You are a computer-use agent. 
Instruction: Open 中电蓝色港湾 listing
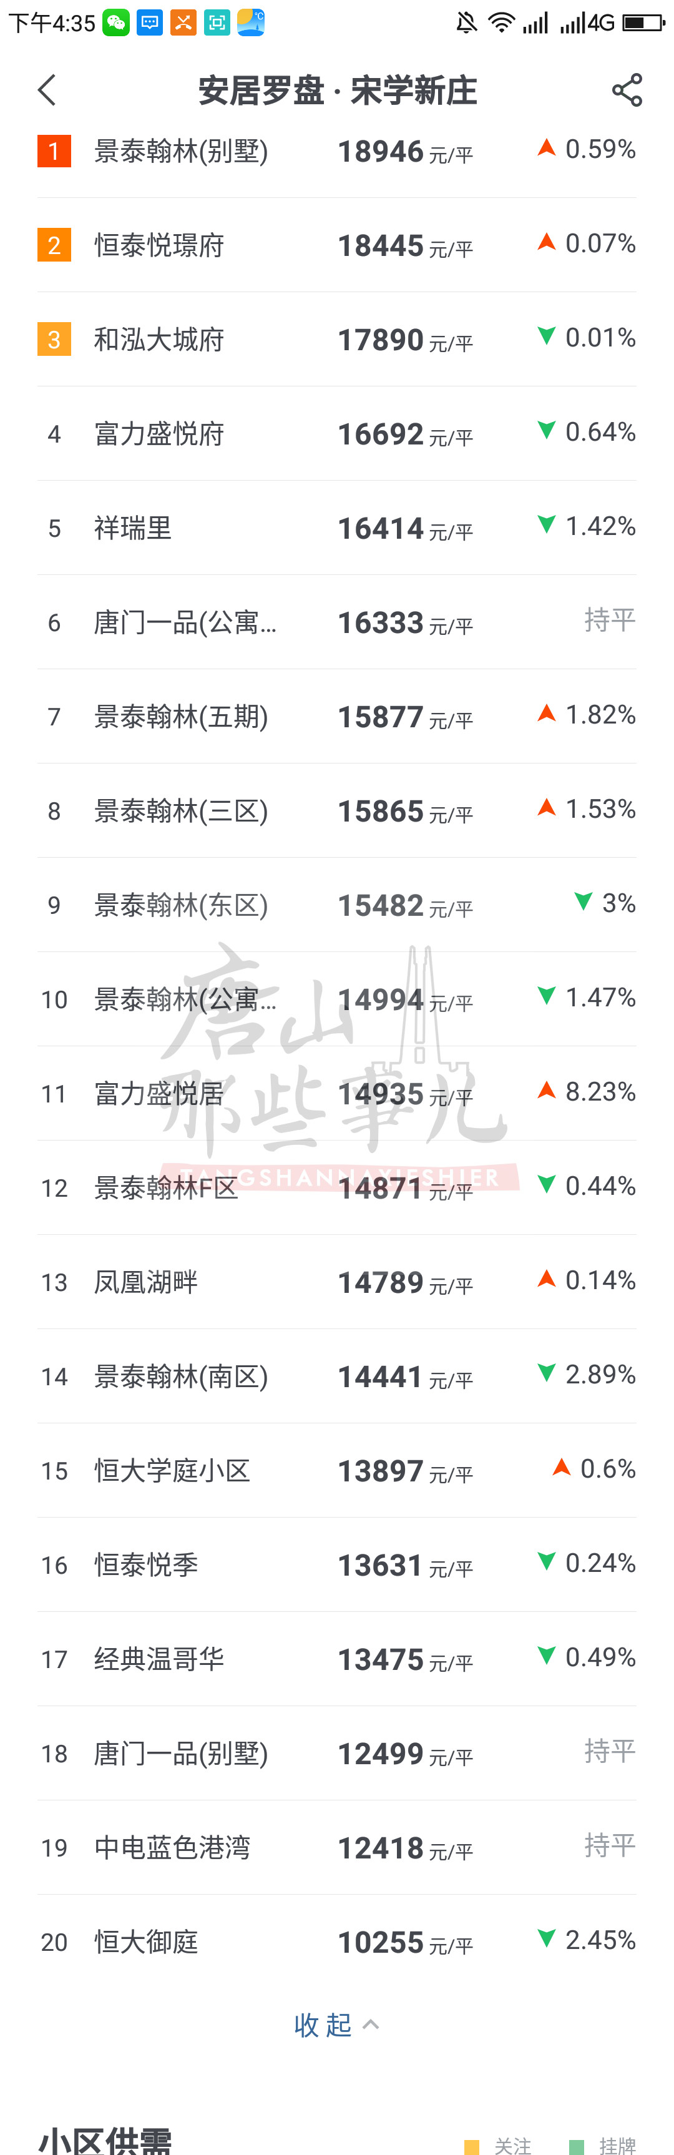(172, 1848)
